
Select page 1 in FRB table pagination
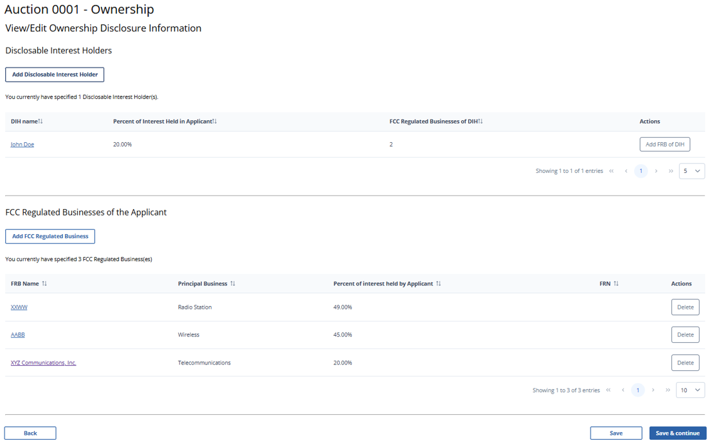click(637, 390)
